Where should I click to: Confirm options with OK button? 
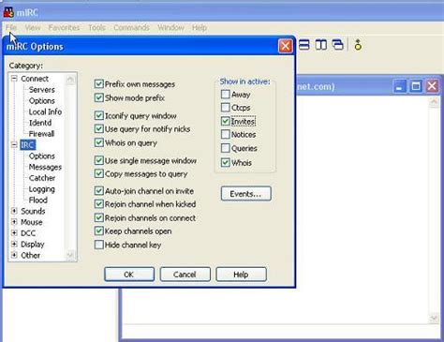click(x=129, y=275)
